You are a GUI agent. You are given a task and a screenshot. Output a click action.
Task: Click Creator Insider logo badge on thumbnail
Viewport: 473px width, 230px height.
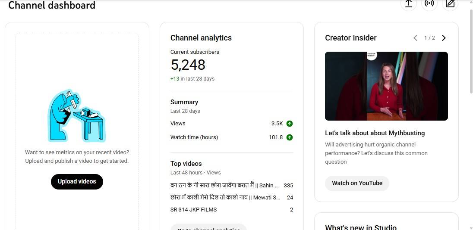tap(372, 56)
